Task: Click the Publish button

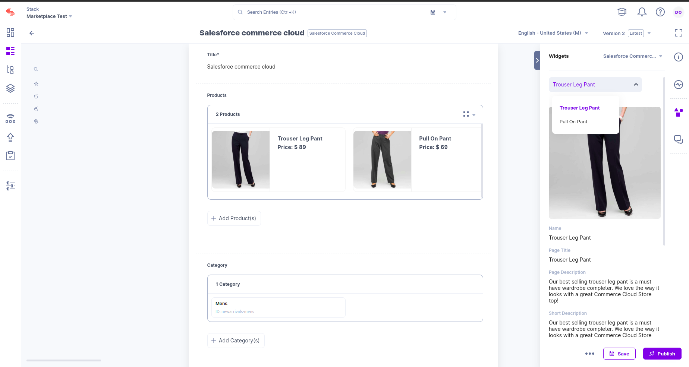Action: click(662, 354)
